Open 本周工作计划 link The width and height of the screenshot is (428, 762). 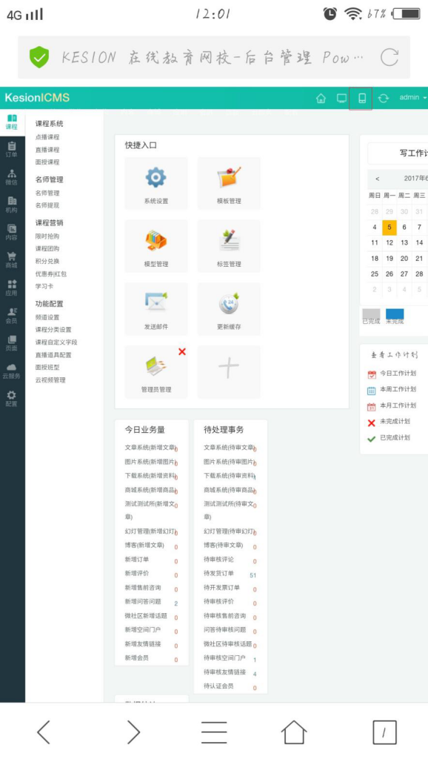(x=398, y=389)
